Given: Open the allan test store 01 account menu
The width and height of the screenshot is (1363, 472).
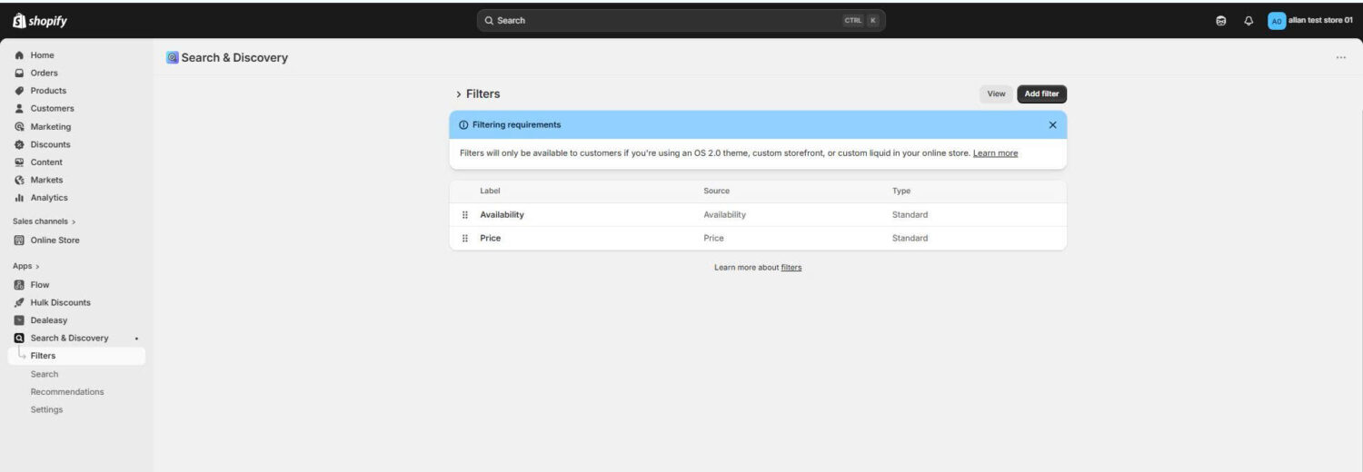Looking at the screenshot, I should click(x=1310, y=21).
